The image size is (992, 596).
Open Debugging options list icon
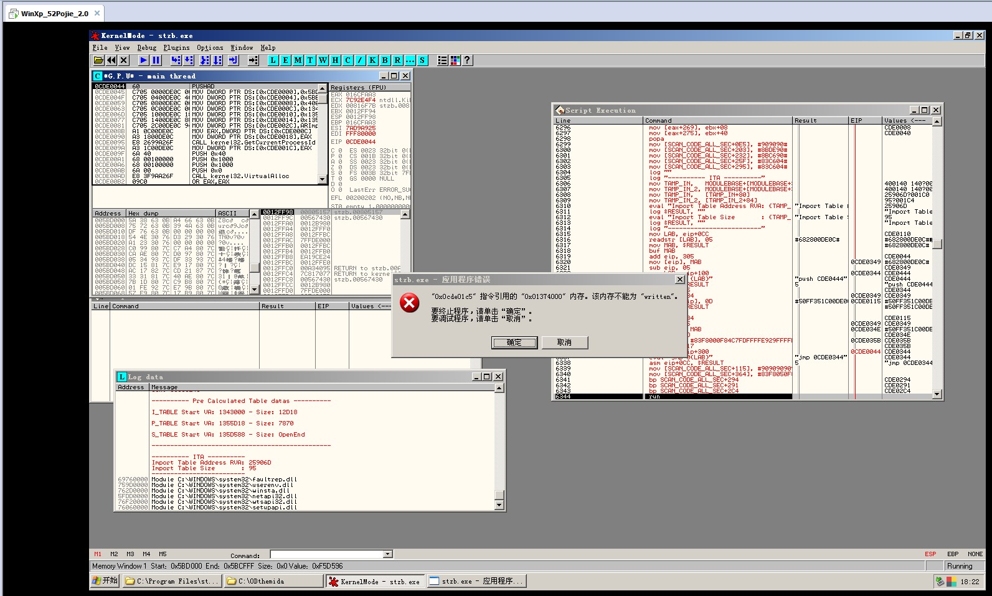click(443, 60)
